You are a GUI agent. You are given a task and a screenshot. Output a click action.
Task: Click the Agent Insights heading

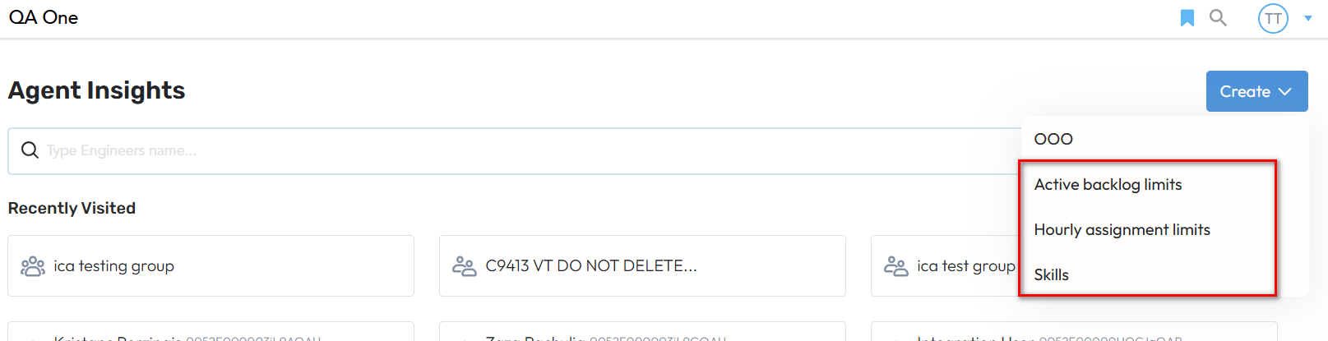(x=97, y=90)
